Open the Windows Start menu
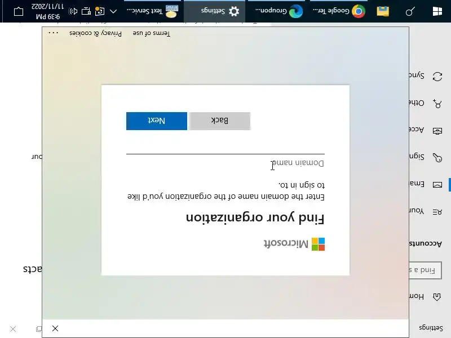 [437, 11]
